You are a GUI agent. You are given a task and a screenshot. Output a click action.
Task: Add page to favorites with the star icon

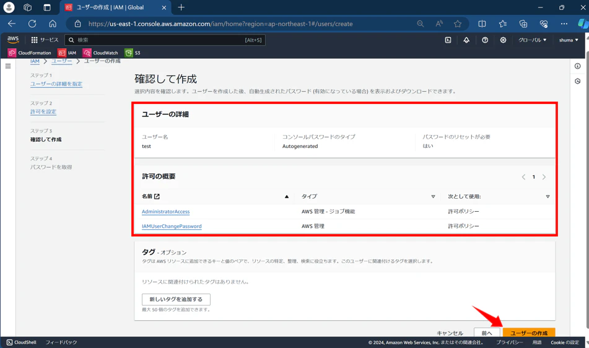coord(458,24)
